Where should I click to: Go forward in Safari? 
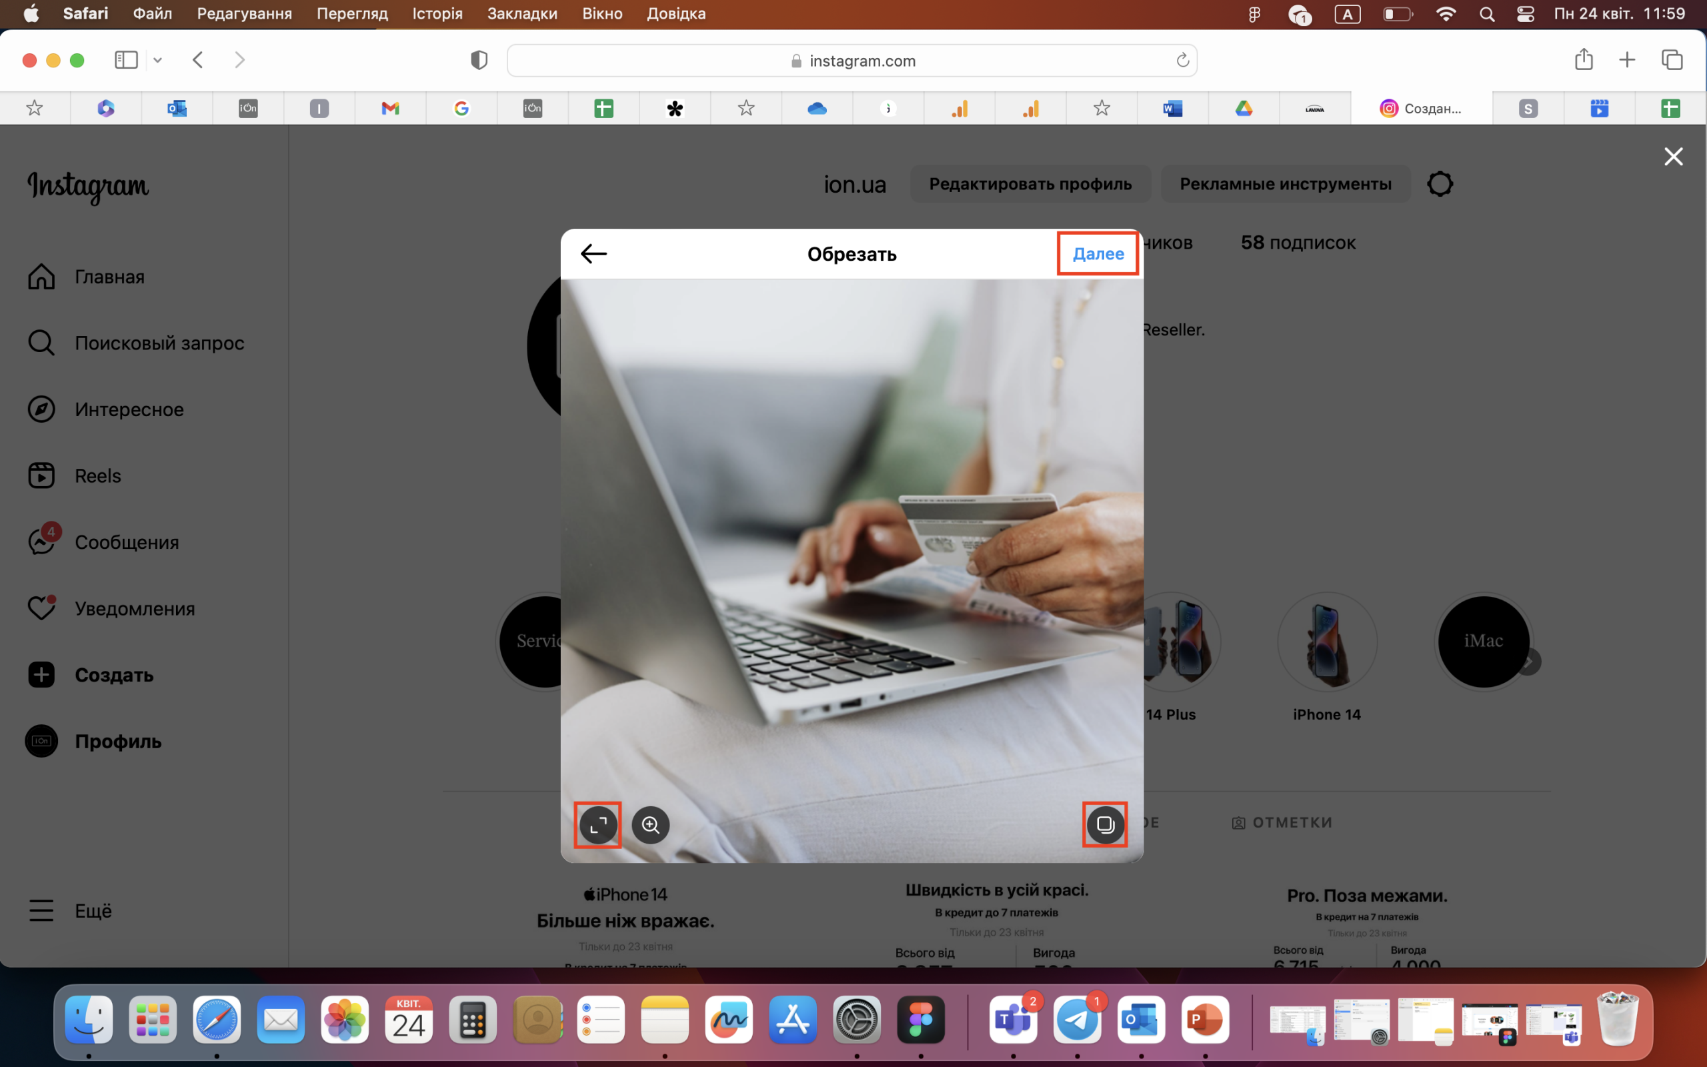(x=240, y=60)
